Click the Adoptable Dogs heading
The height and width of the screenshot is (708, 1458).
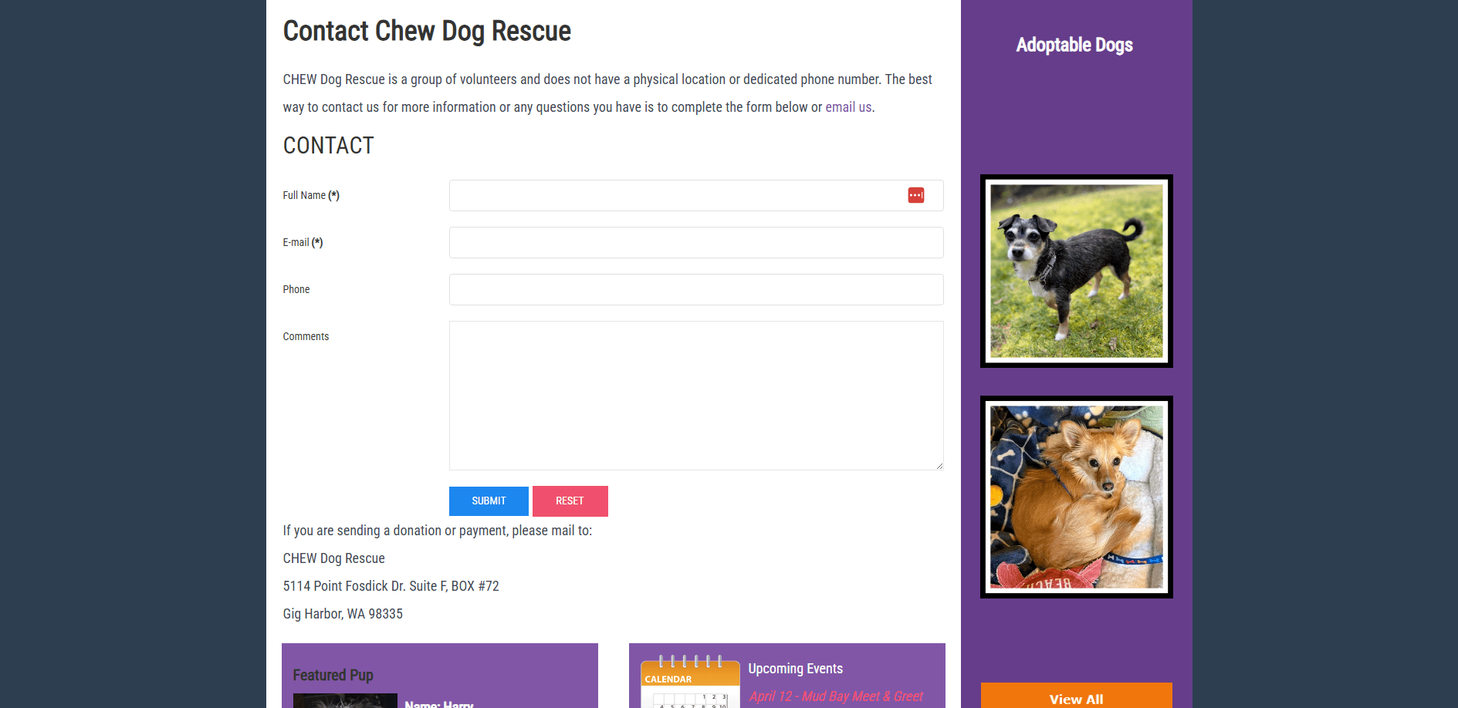point(1074,45)
